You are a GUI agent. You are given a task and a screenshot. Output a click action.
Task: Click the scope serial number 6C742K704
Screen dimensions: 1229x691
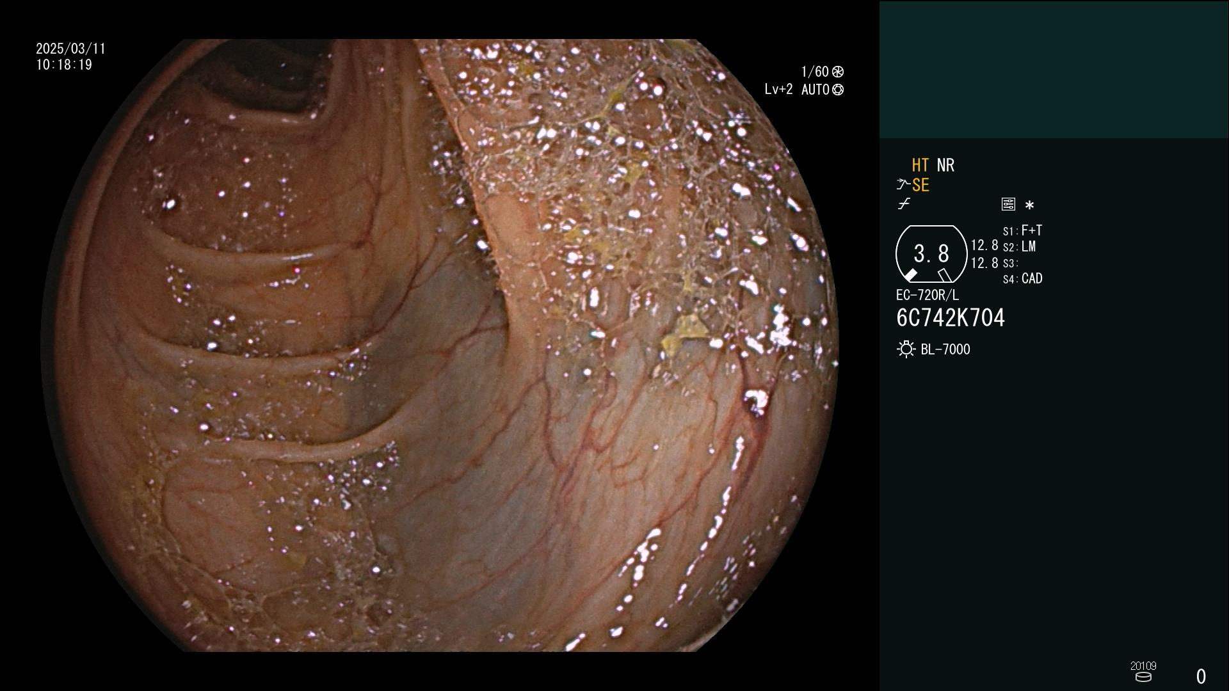coord(951,318)
